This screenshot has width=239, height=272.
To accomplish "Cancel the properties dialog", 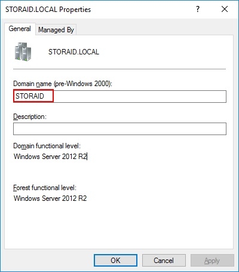I will 164,260.
